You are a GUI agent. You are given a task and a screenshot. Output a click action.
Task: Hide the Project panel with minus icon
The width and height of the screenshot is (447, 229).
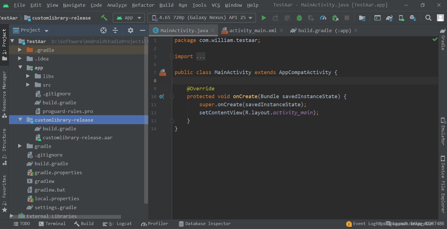coord(142,30)
